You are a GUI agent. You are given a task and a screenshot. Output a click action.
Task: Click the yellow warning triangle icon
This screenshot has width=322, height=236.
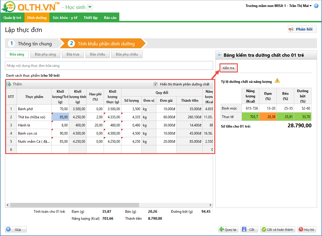(277, 81)
